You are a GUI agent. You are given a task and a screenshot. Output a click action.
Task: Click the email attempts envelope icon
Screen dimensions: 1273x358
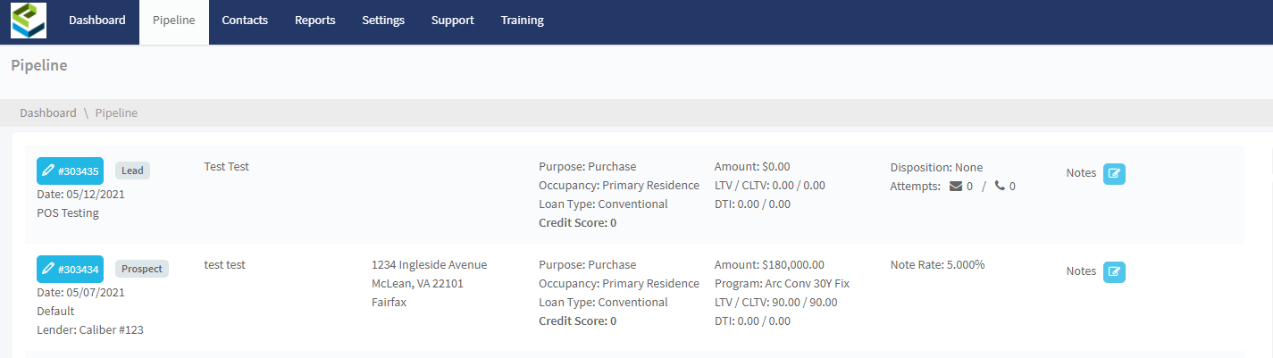coord(955,187)
